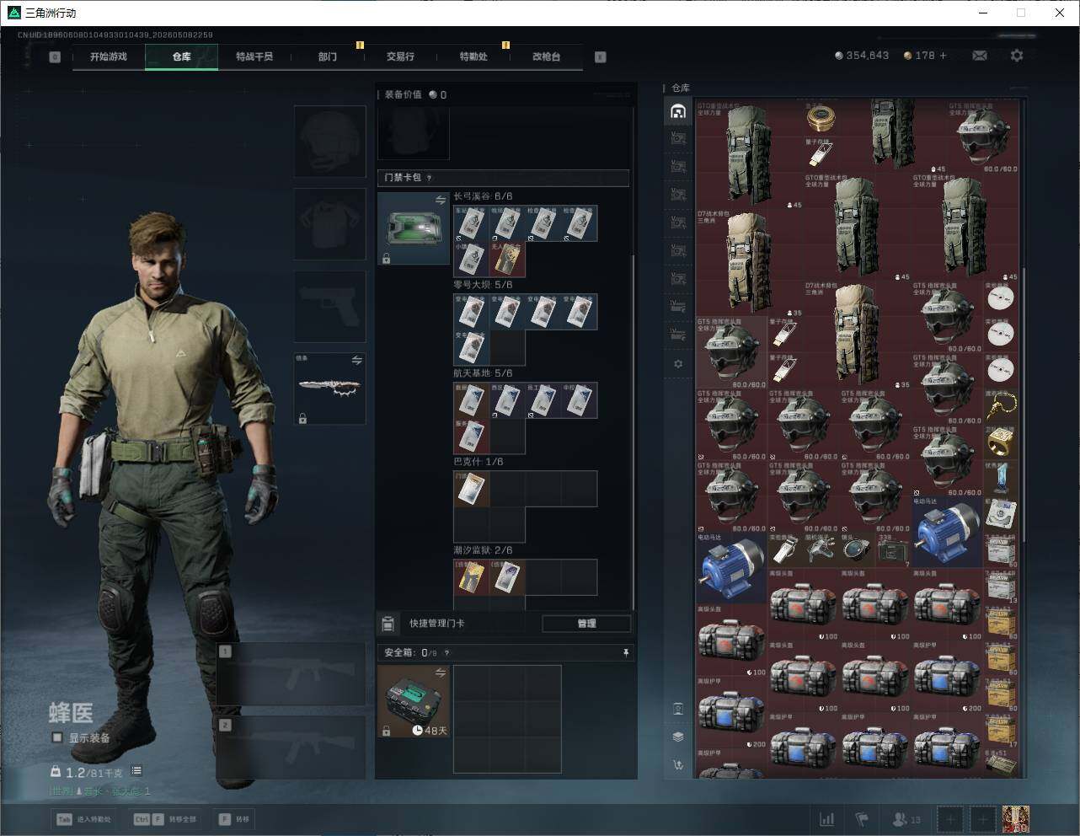Click the F 转移 button
The image size is (1080, 836).
point(234,819)
